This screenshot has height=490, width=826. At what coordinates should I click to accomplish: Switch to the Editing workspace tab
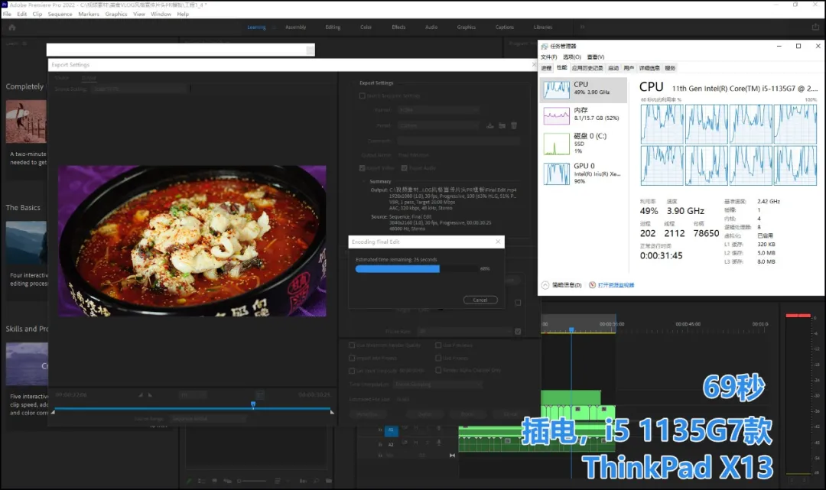pos(333,27)
